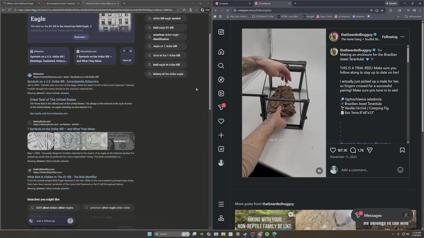Click Edge vertical scrollbar on Bing page
Screen dimensions: 424x238
pos(209,71)
